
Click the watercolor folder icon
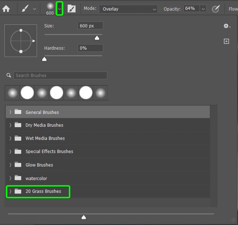[x=18, y=178]
